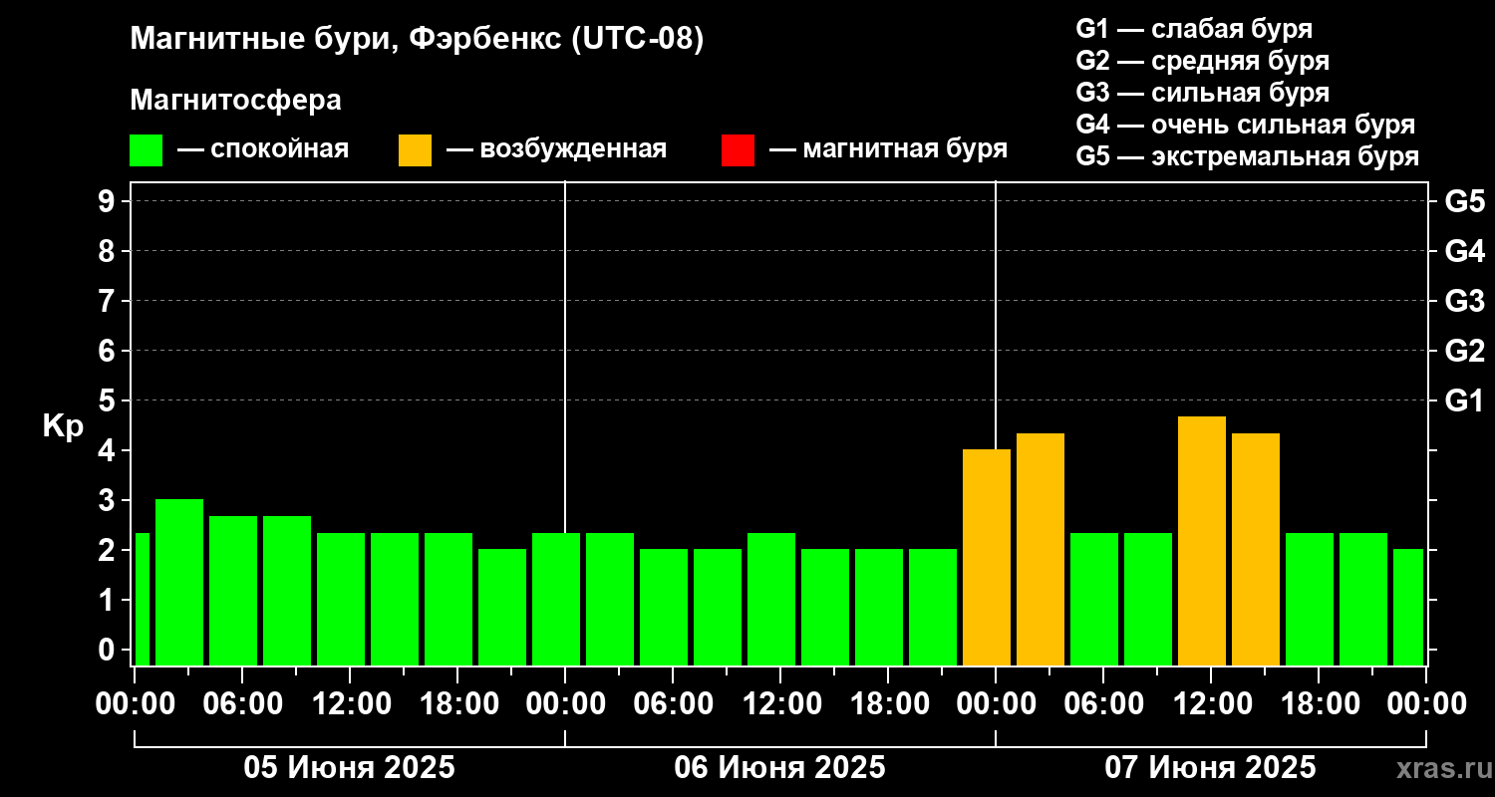The image size is (1495, 797).
Task: Select the chart title 'Магнитные бури, Фэрбенкс (UTC-08)'
Action: pyautogui.click(x=418, y=41)
